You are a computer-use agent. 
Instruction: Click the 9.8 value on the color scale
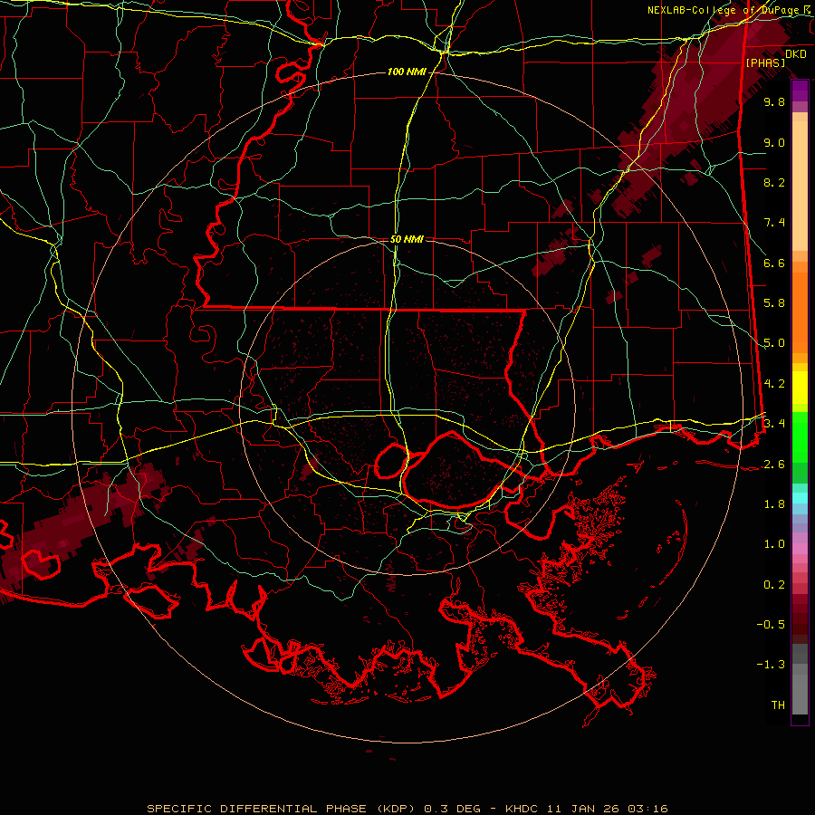point(774,101)
